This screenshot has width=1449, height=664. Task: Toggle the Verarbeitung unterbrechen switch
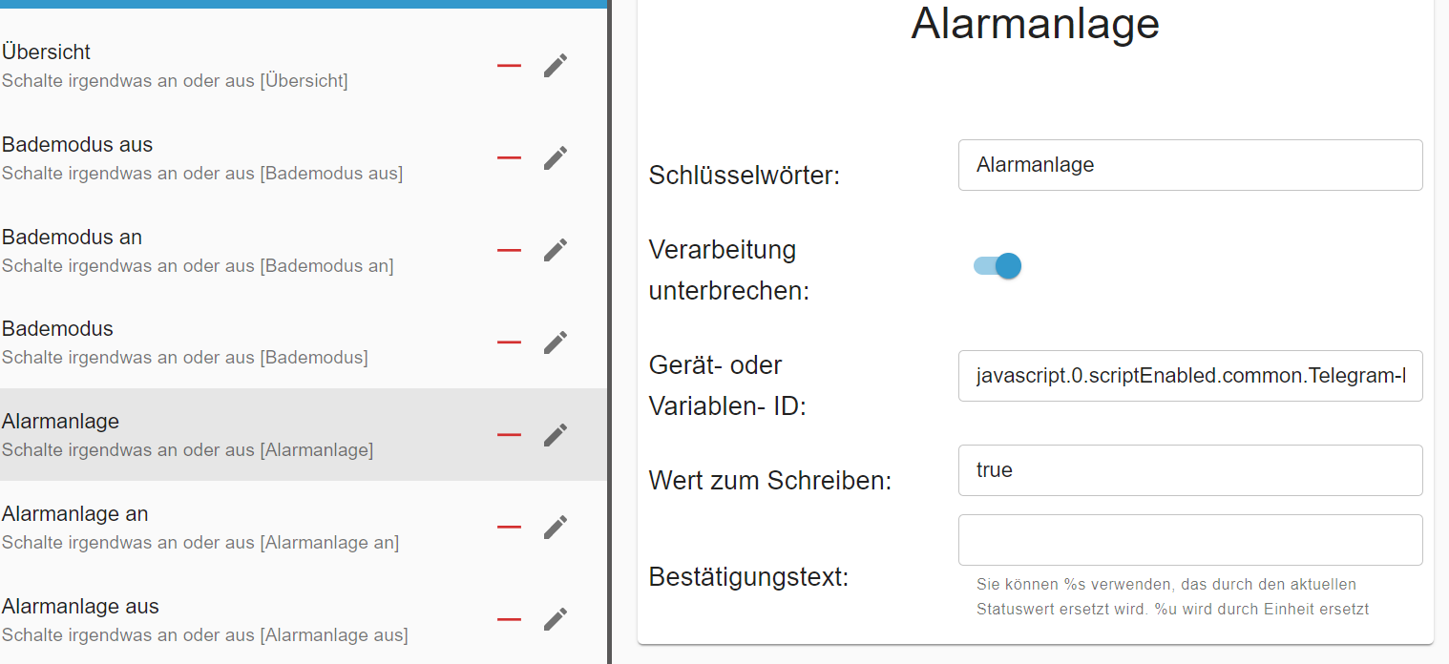coord(997,265)
